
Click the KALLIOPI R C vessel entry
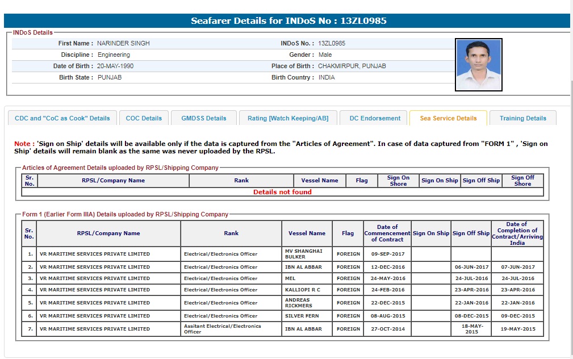(x=303, y=290)
